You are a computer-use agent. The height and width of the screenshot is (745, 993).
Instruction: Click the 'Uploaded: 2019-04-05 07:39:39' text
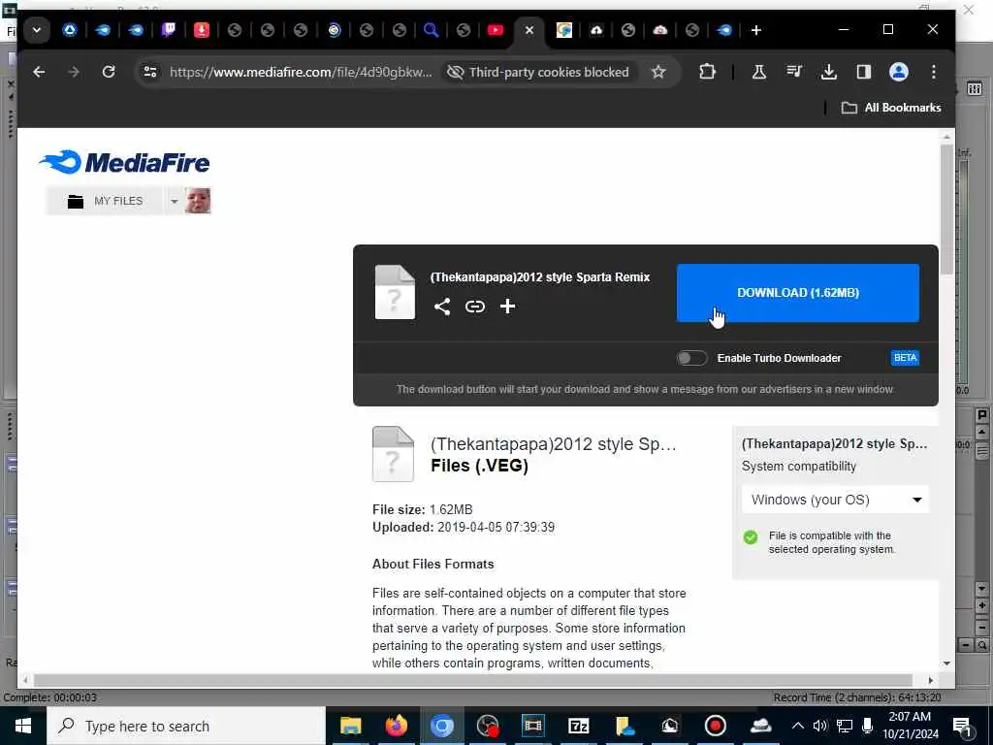pos(464,527)
